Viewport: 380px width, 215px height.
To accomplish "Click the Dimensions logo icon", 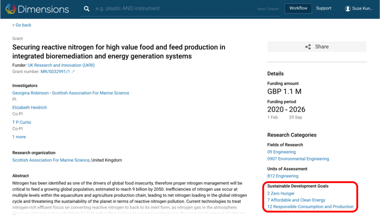I will (x=10, y=9).
